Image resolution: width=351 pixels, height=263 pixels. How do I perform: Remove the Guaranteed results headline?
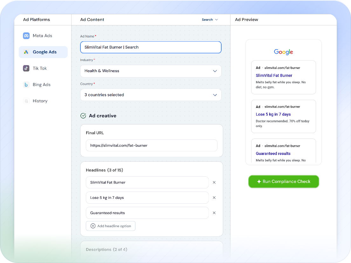click(x=214, y=213)
